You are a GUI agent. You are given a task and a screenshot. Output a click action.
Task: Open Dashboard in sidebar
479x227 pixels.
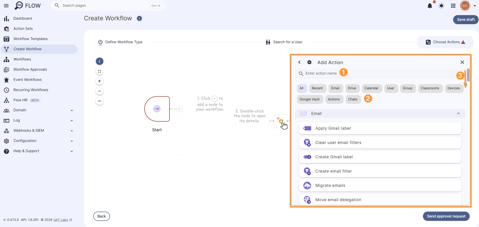click(39, 19)
